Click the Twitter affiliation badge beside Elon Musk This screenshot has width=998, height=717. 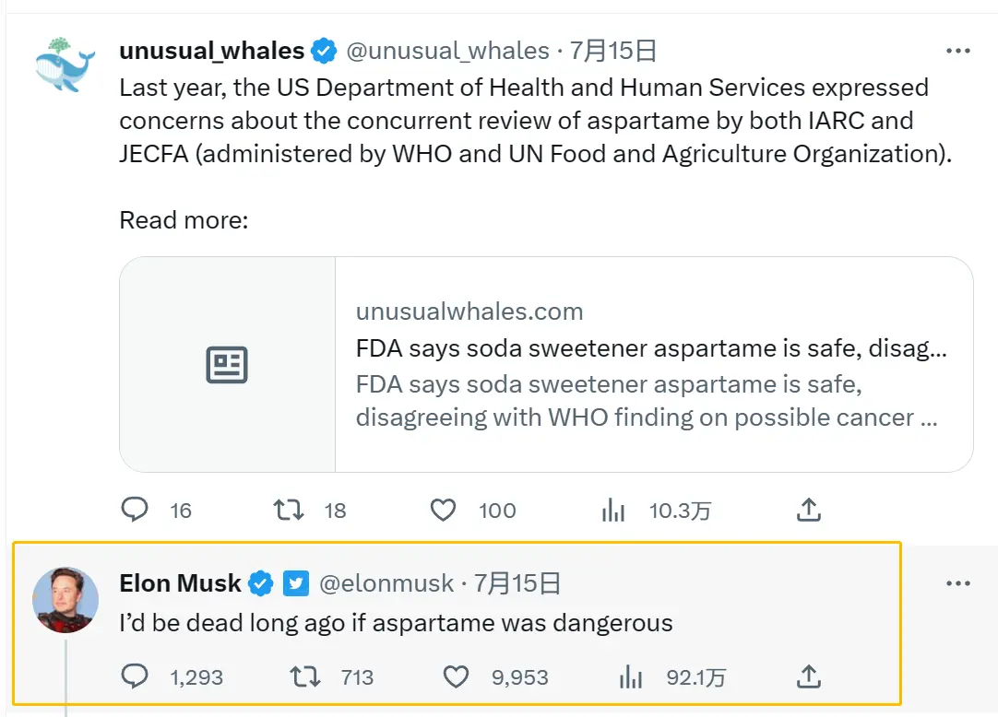(x=295, y=583)
